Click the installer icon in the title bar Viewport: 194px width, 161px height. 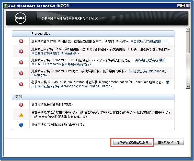click(x=6, y=6)
